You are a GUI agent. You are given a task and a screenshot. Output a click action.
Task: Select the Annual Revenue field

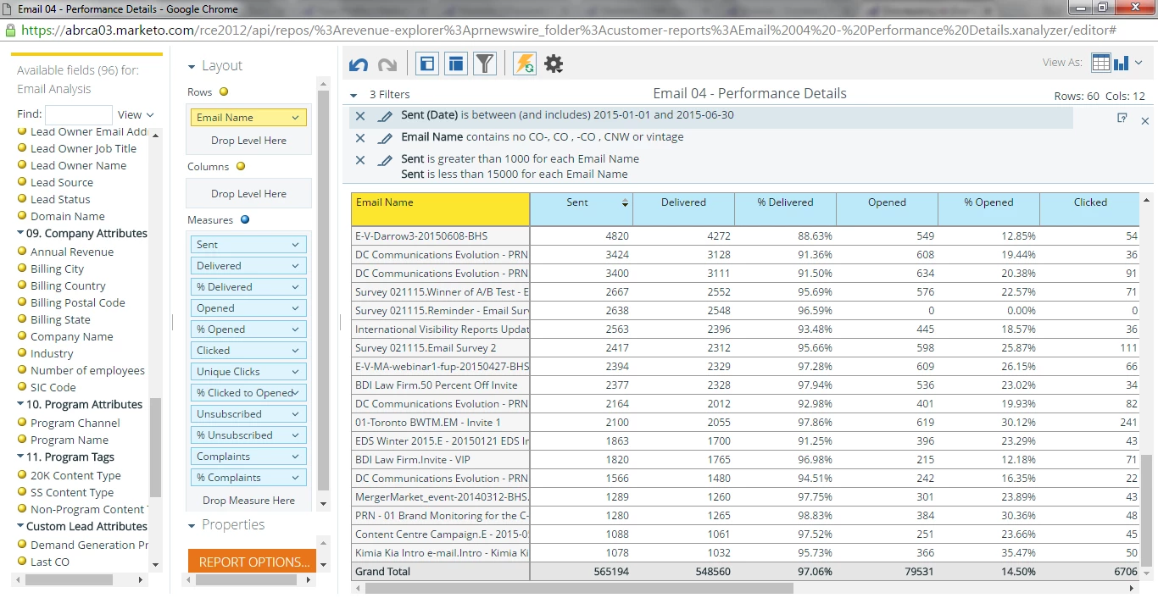(x=72, y=252)
